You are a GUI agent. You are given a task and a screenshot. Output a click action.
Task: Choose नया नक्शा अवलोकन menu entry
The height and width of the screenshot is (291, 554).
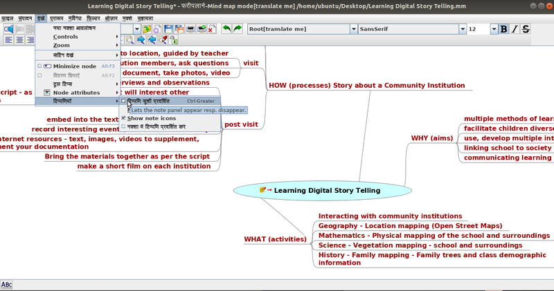[78, 28]
